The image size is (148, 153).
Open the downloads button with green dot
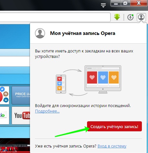(x=130, y=17)
